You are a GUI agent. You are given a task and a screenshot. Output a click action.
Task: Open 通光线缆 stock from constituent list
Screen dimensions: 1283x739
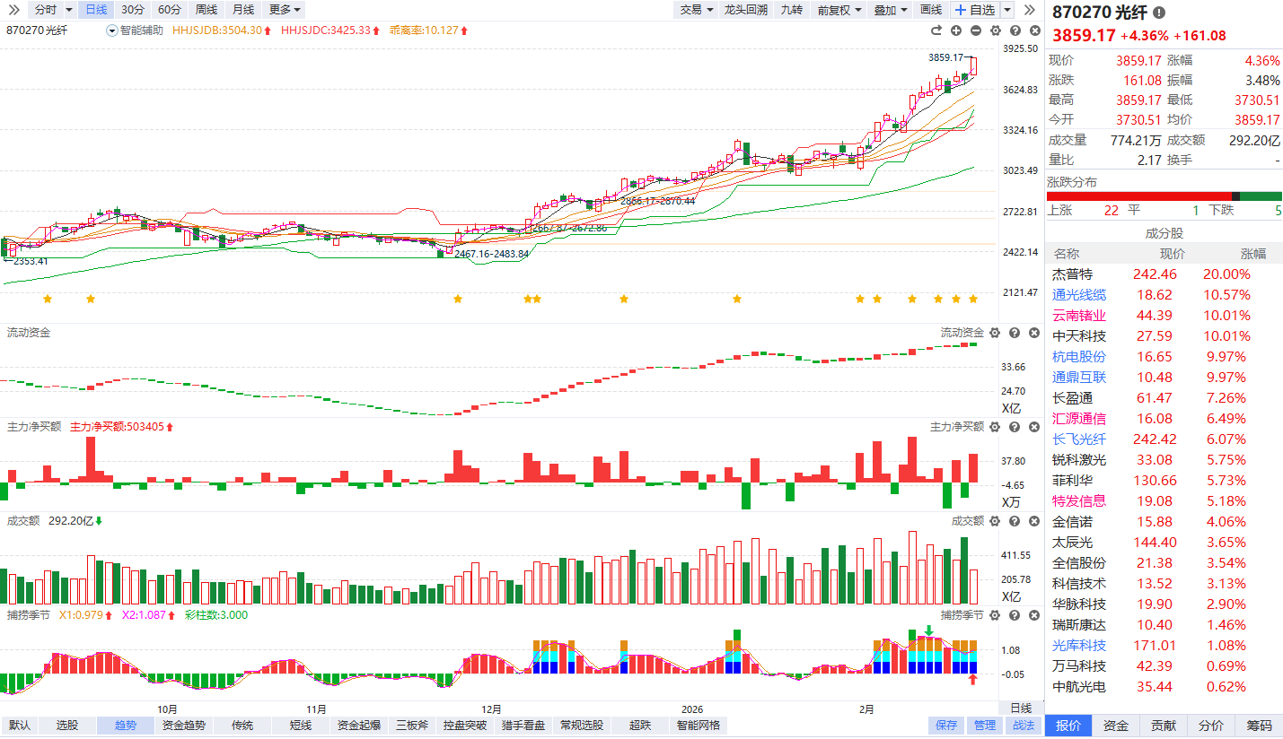(x=1079, y=295)
